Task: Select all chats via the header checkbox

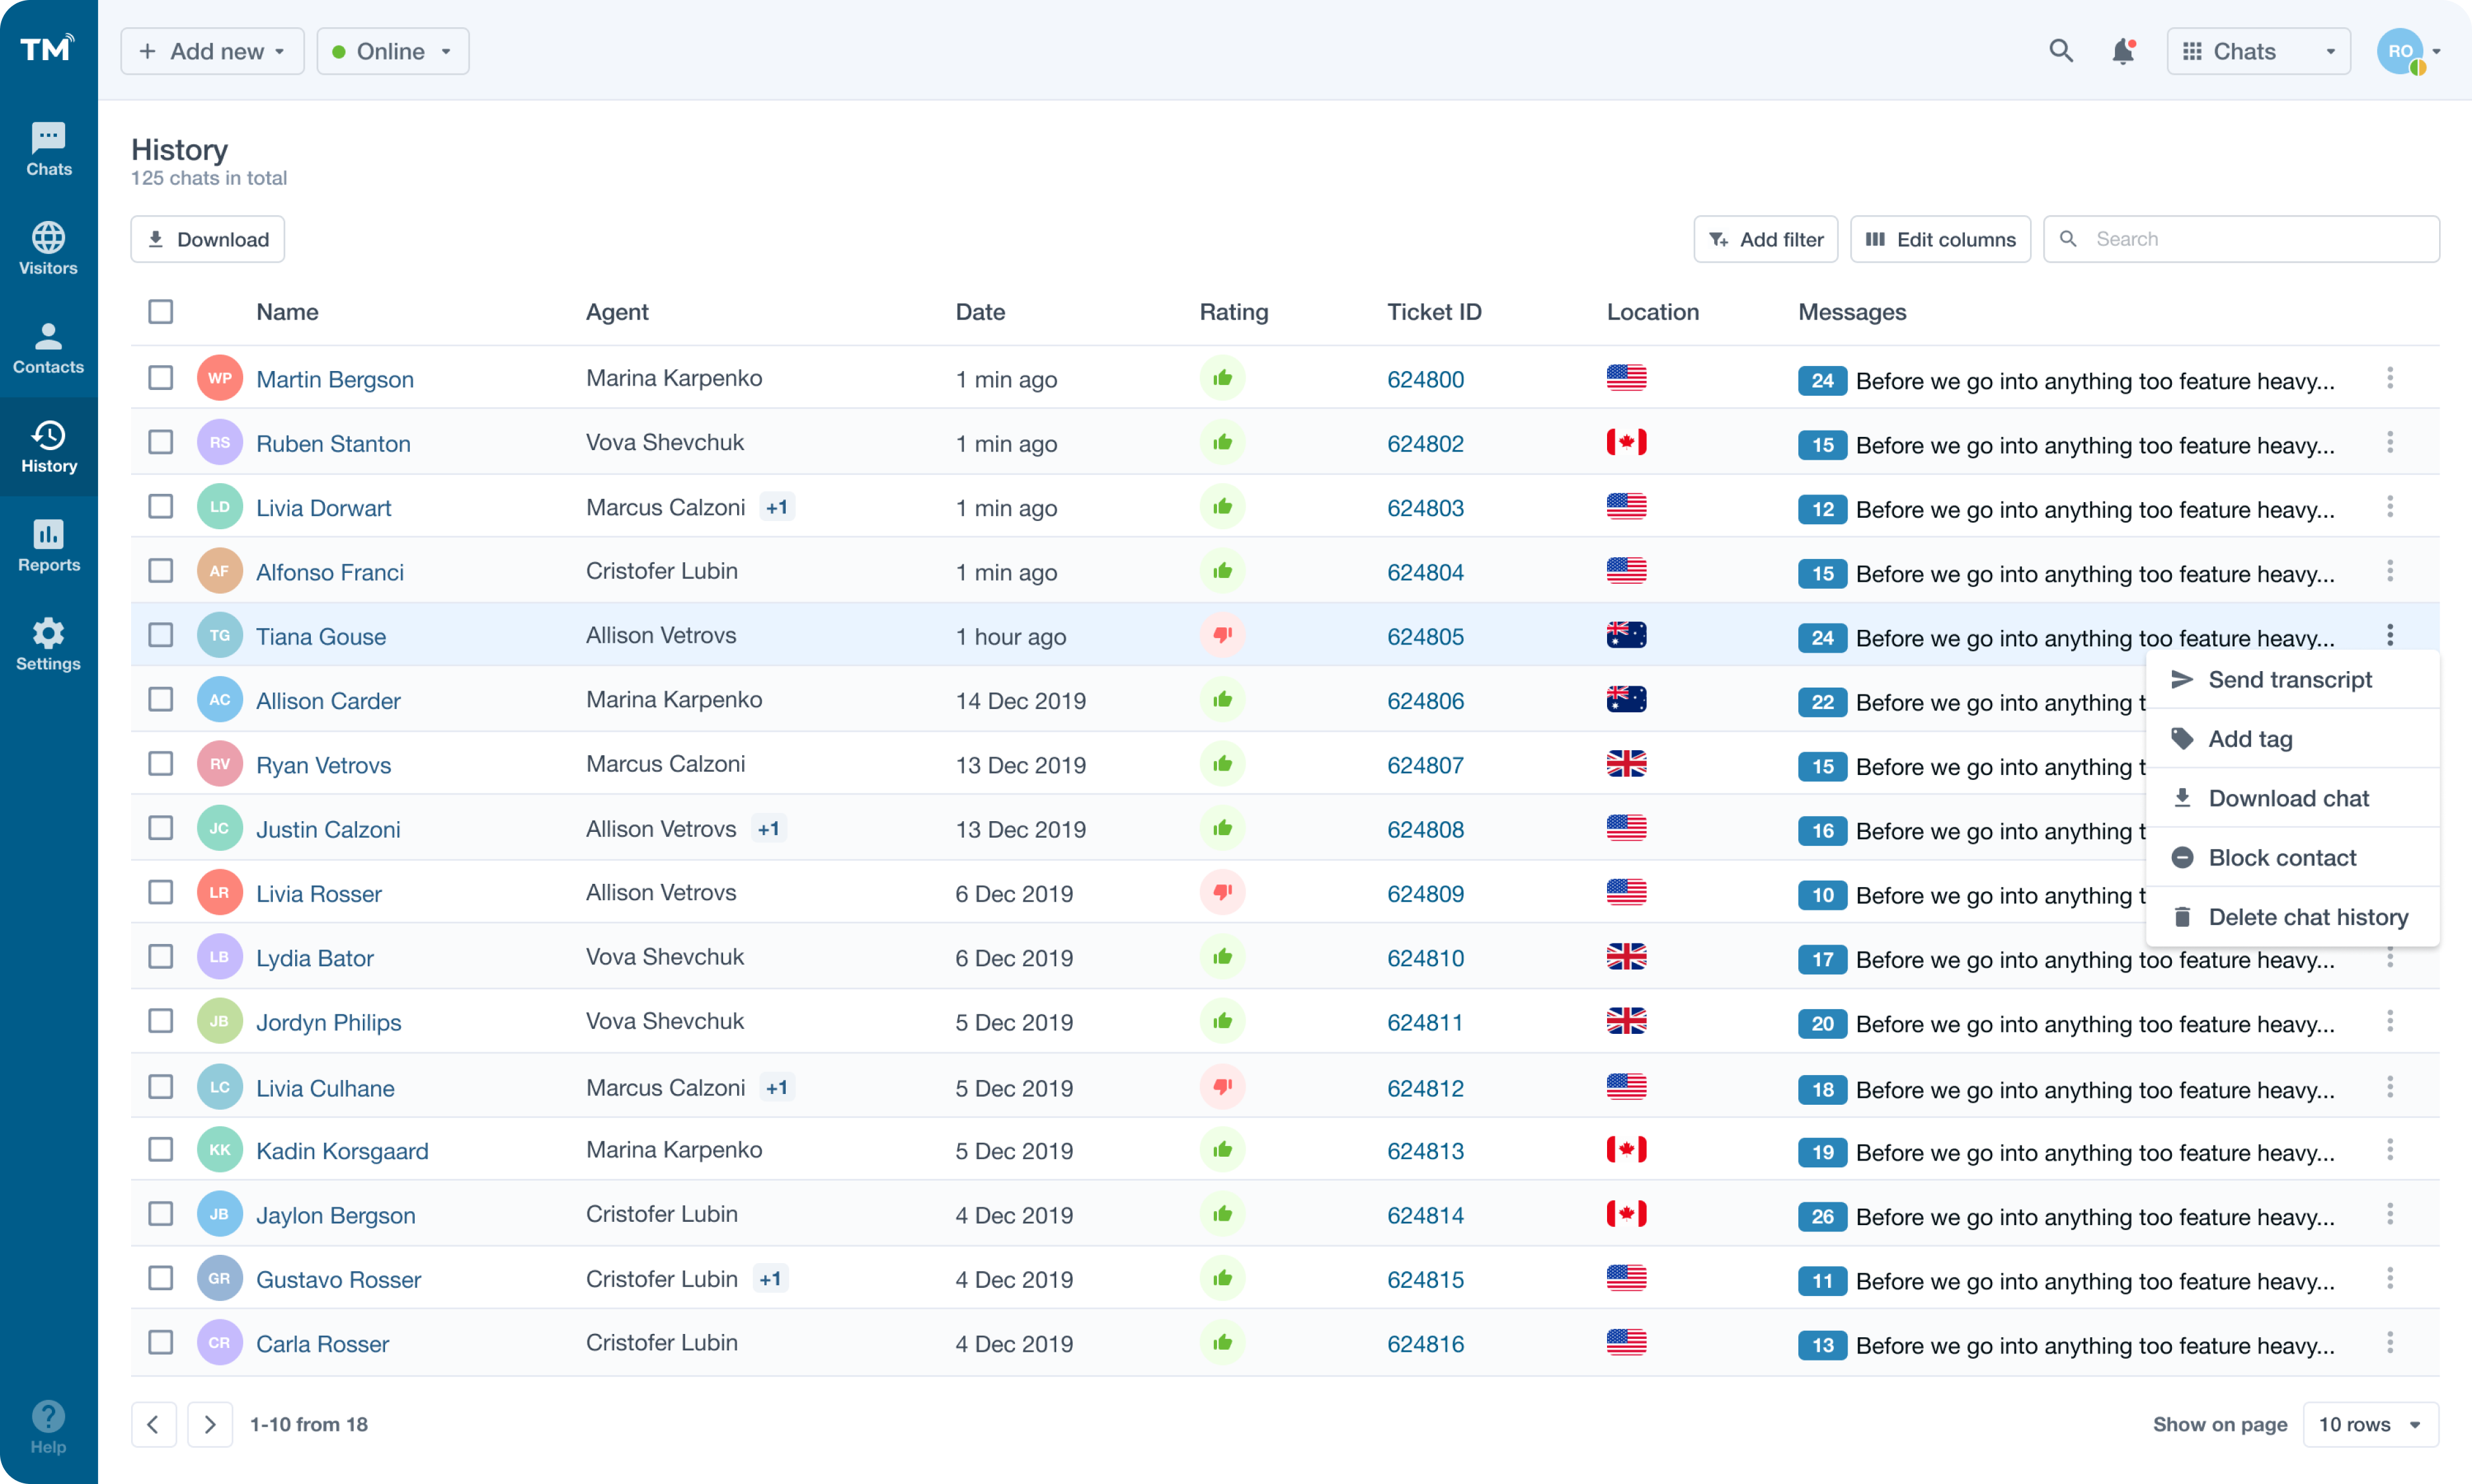Action: point(160,311)
